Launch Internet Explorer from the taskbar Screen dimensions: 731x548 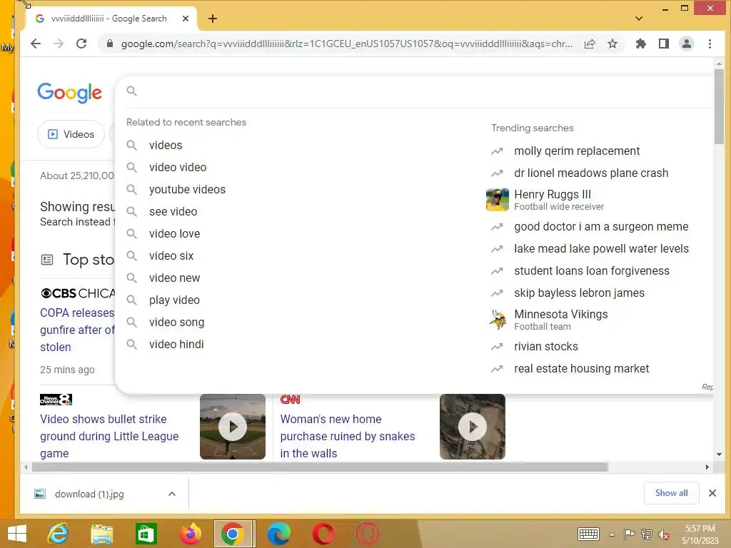[59, 534]
